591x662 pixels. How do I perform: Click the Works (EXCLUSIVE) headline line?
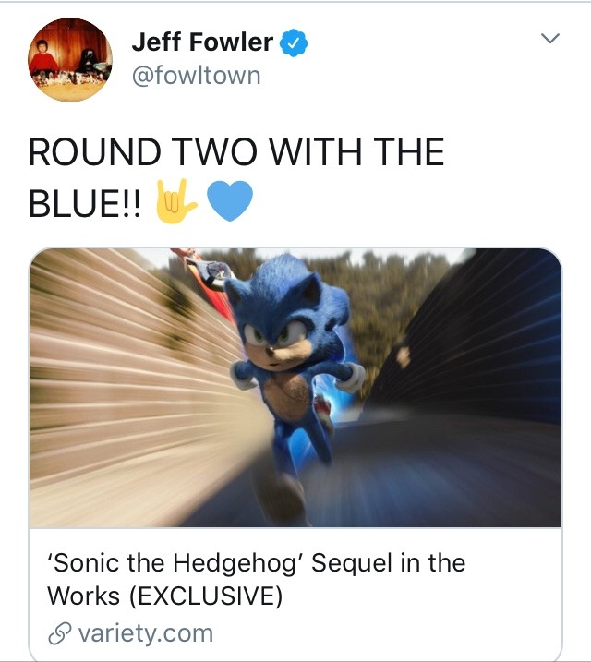click(x=164, y=596)
